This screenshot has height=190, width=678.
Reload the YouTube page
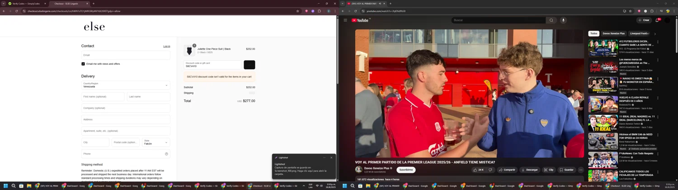click(x=355, y=11)
